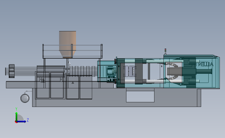Select the spherical accumulator tank

tap(25, 98)
